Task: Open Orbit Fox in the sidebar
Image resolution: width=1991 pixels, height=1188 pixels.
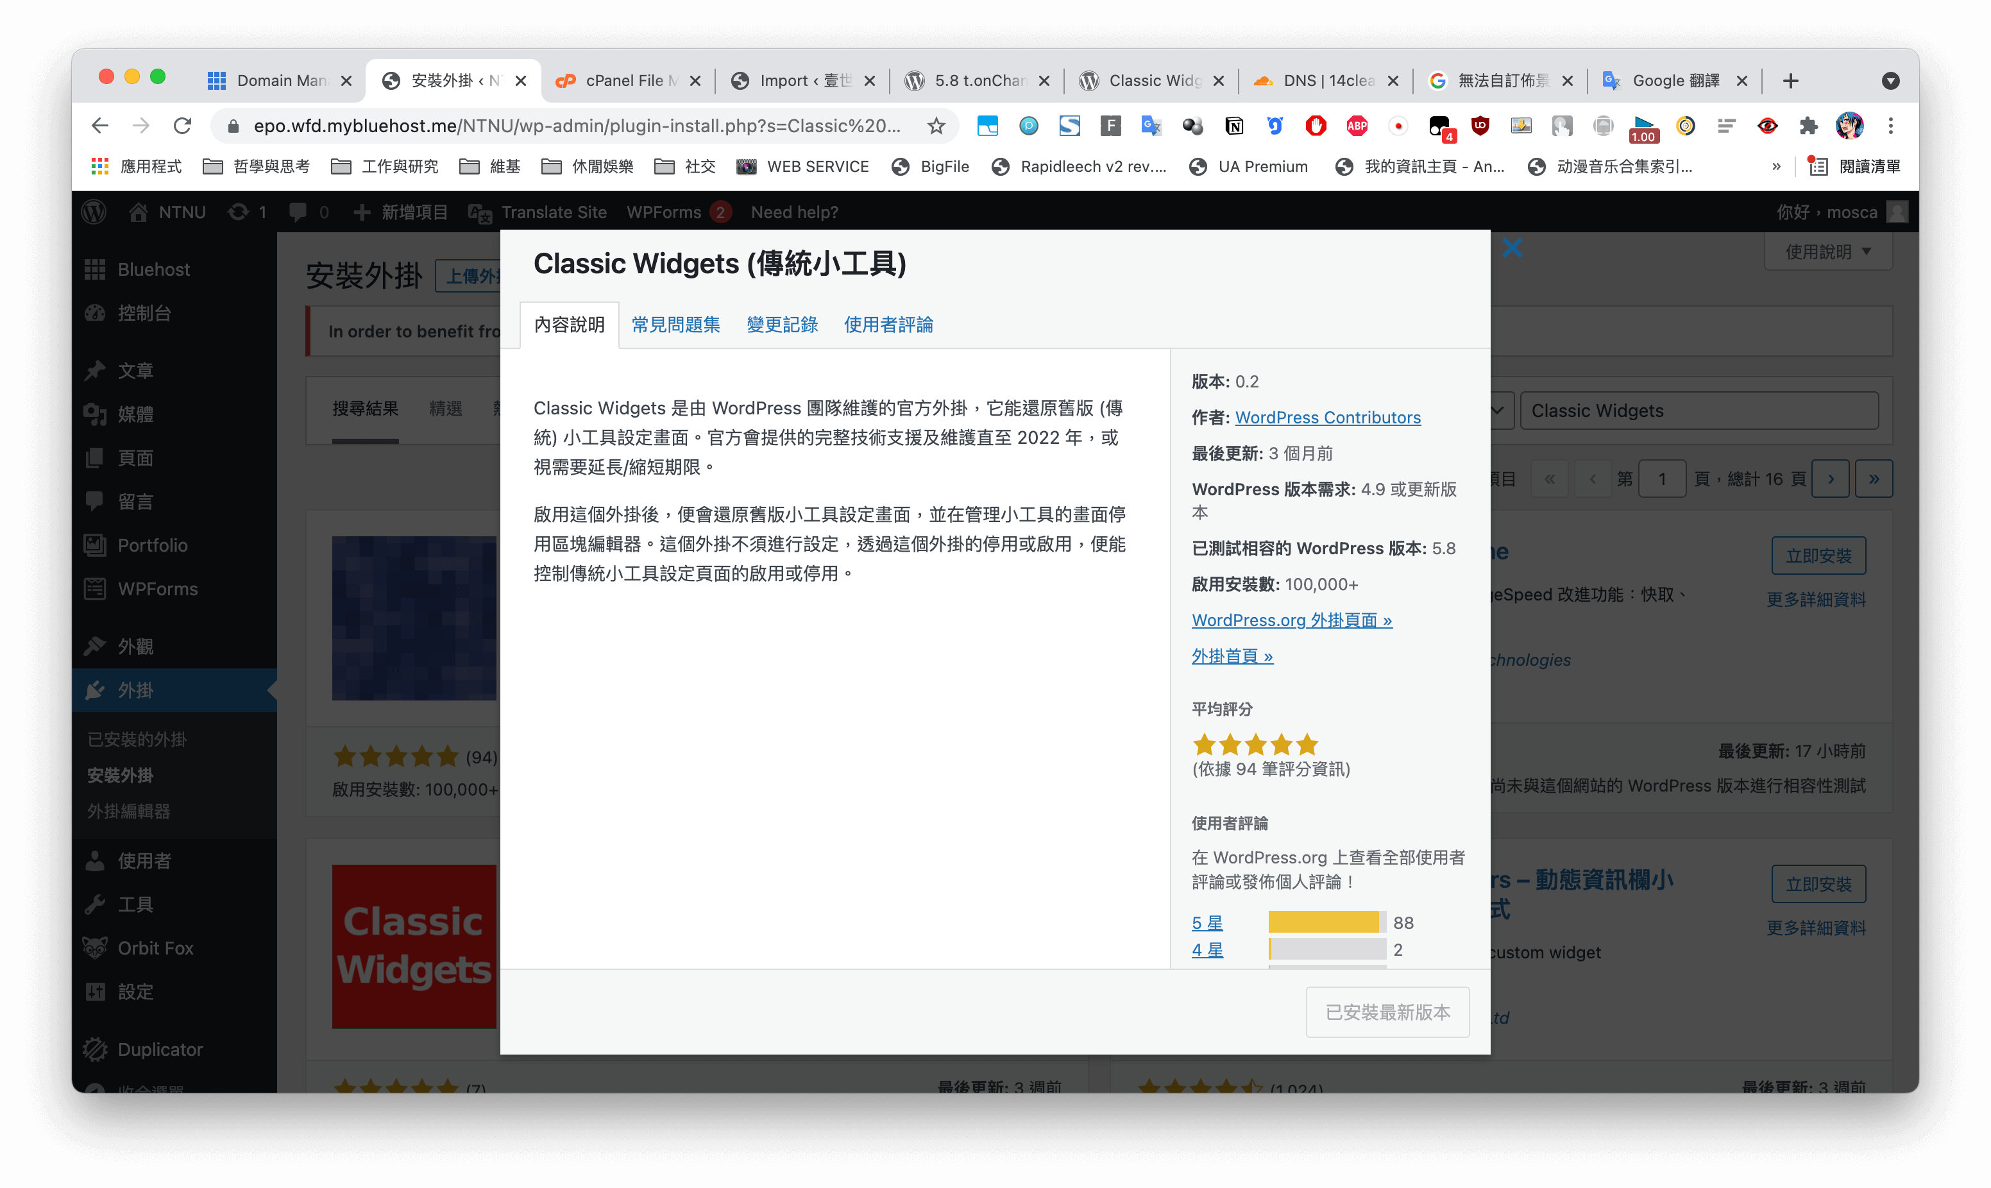Action: tap(155, 949)
